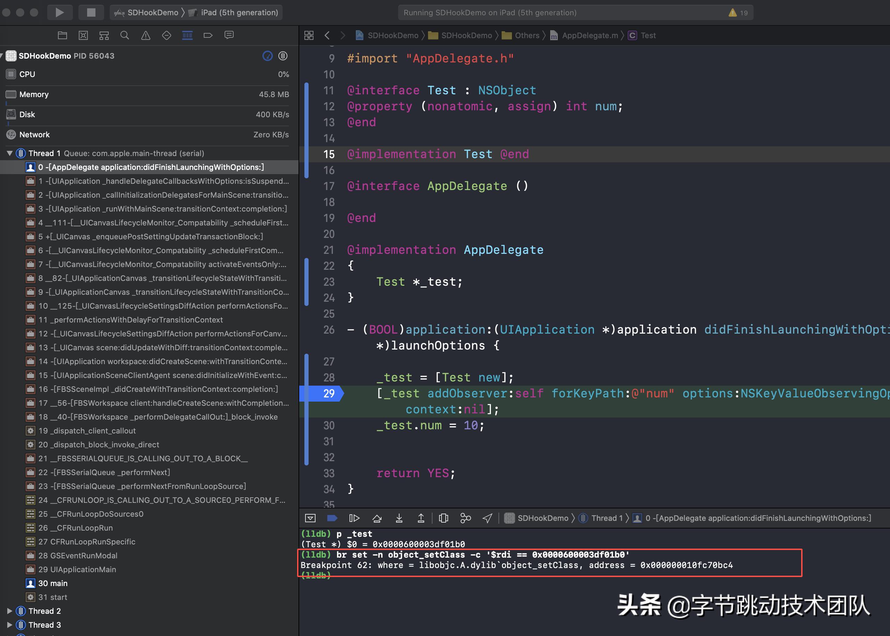Open the Breakpoint navigator
The image size is (890, 636).
(x=208, y=35)
